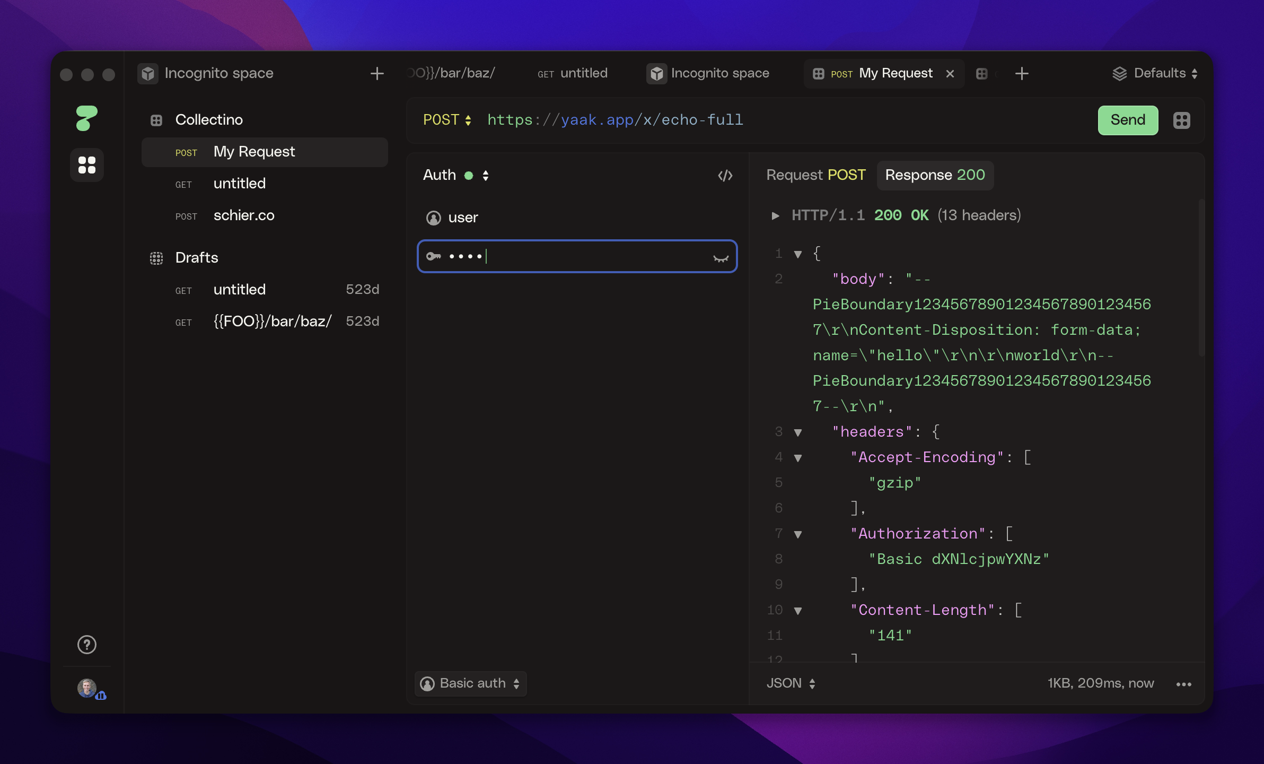This screenshot has height=764, width=1264.
Task: Collapse the "headers" object on line 3
Action: point(798,432)
